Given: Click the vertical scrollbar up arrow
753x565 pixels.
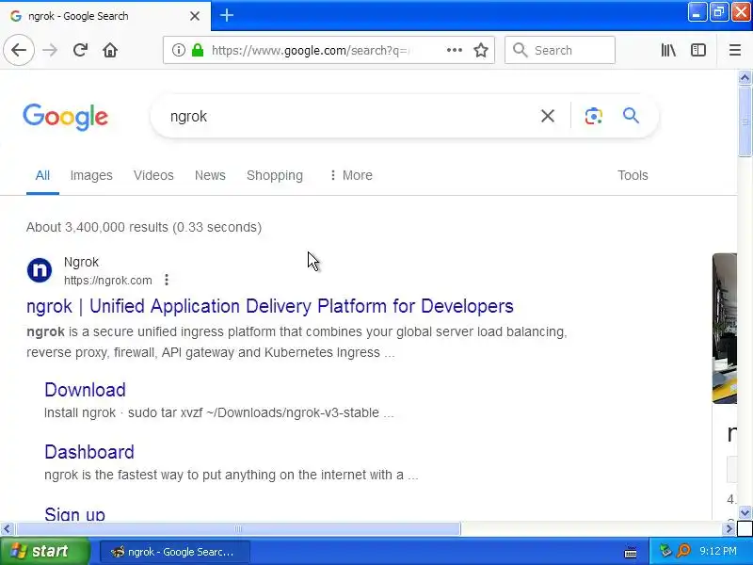Looking at the screenshot, I should pyautogui.click(x=745, y=77).
